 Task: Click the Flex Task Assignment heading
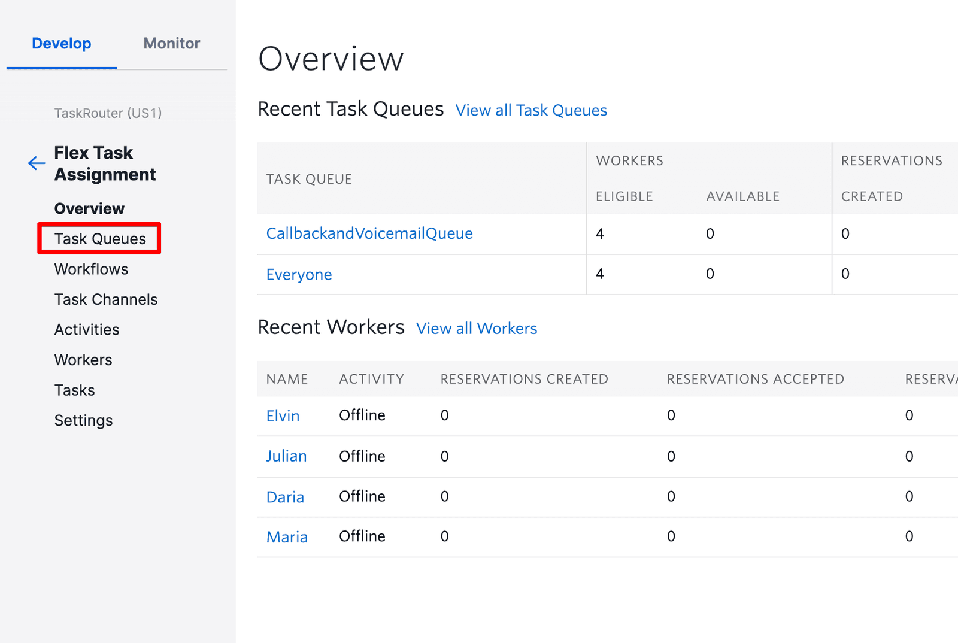[105, 163]
